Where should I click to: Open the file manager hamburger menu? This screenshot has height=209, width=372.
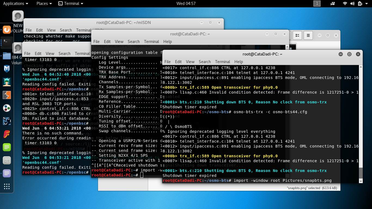pos(308,35)
